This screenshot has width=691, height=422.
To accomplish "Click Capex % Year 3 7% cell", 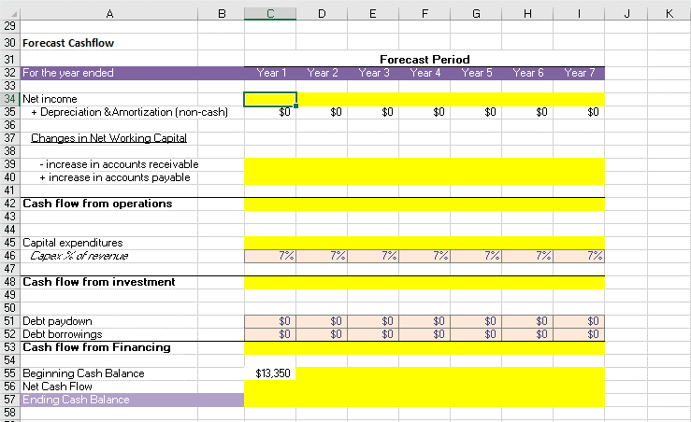I will click(373, 256).
